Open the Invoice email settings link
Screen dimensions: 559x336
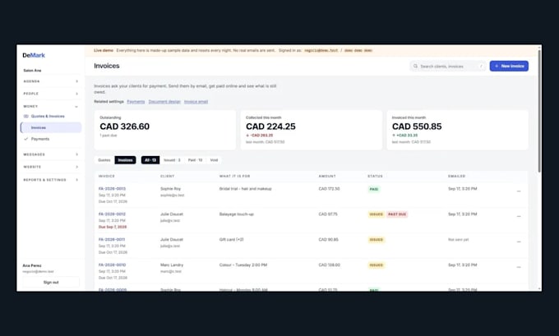196,102
